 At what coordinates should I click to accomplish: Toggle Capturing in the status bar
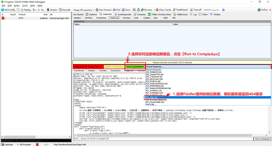(x=7, y=145)
